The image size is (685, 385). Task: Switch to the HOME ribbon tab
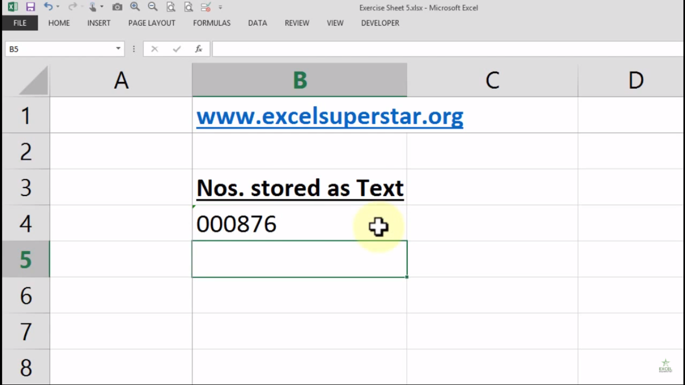(x=59, y=23)
